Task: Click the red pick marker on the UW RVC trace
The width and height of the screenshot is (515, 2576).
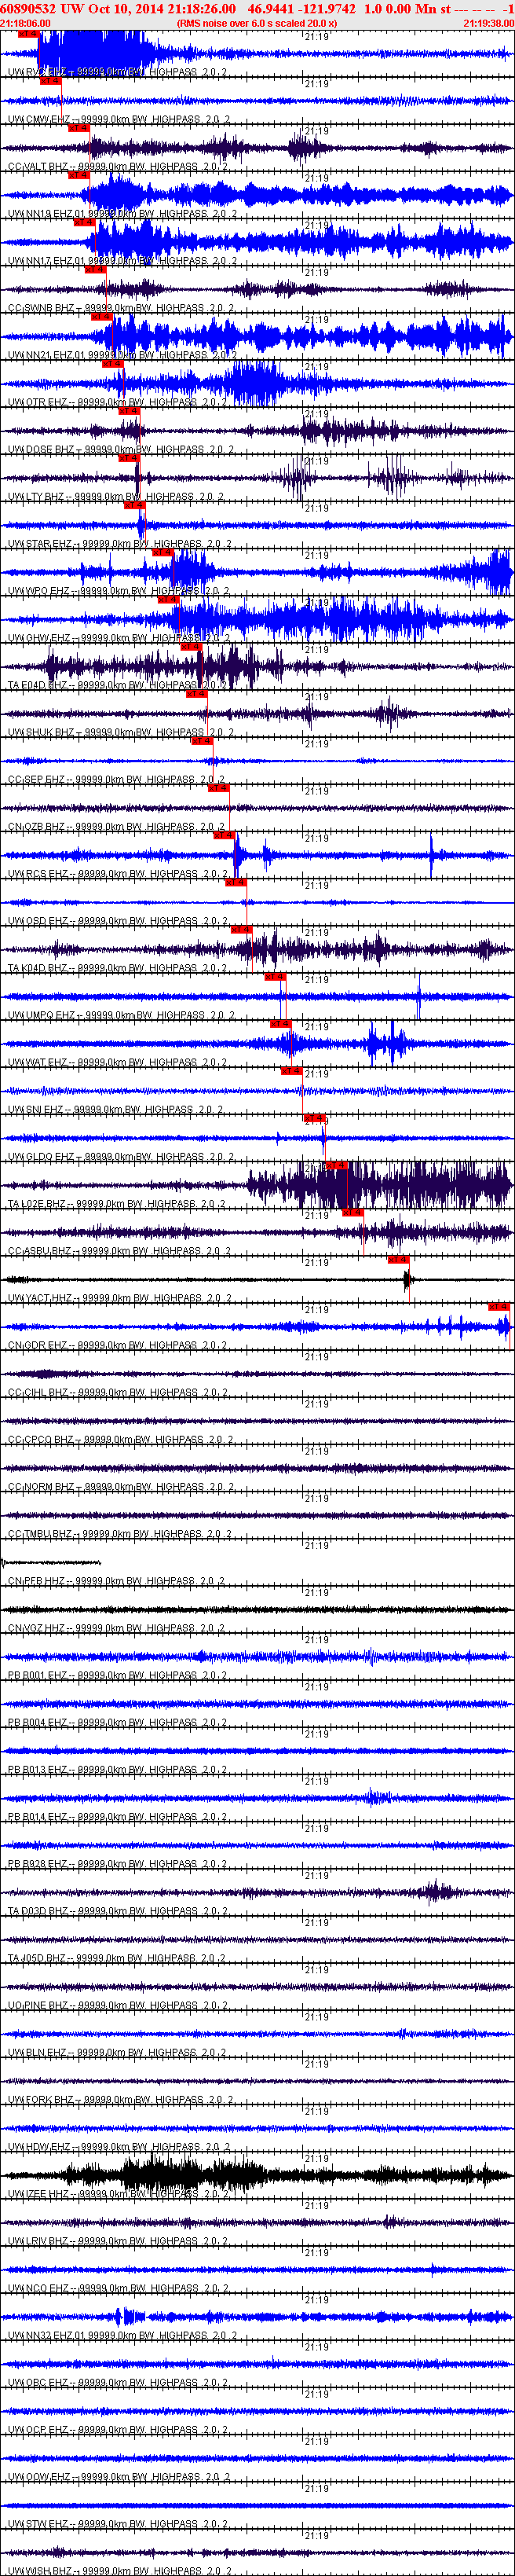Action: [x=29, y=34]
